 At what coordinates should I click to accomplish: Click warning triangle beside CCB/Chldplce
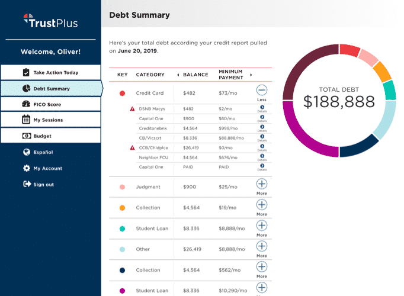pyautogui.click(x=133, y=148)
